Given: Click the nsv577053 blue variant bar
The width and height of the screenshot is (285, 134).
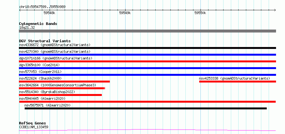Looking at the screenshot, I should (x=147, y=75).
